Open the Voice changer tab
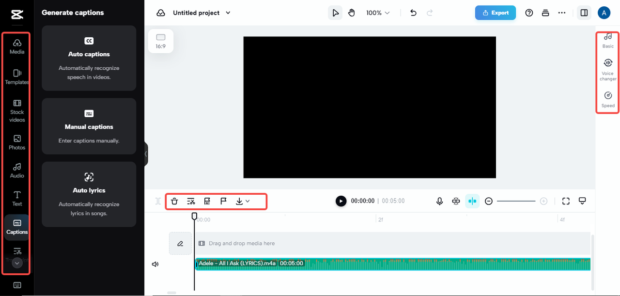 [x=608, y=70]
